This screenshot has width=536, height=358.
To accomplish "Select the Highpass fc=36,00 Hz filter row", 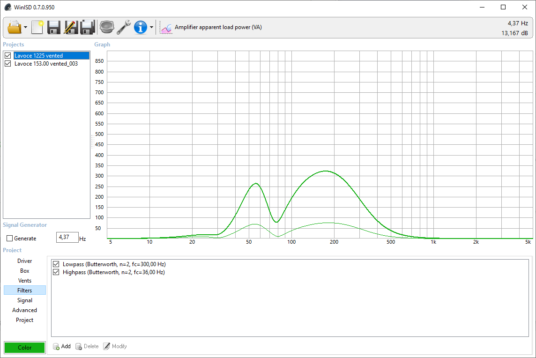I will pos(114,272).
